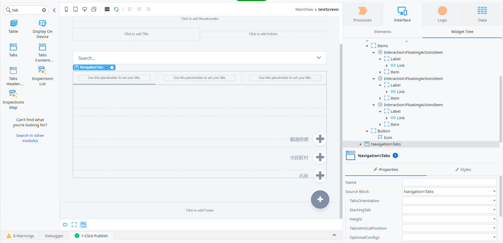Toggle the widget breadcrumb display icon
503x243 pixels.
(x=83, y=225)
